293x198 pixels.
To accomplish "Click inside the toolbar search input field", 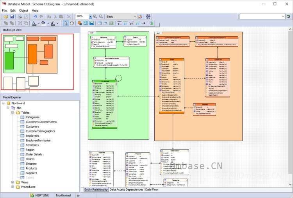I will 261,17.
